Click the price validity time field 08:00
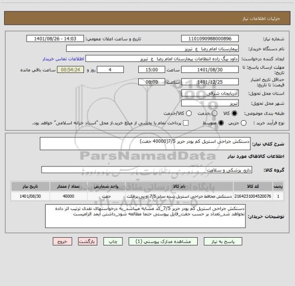 tap(152, 82)
